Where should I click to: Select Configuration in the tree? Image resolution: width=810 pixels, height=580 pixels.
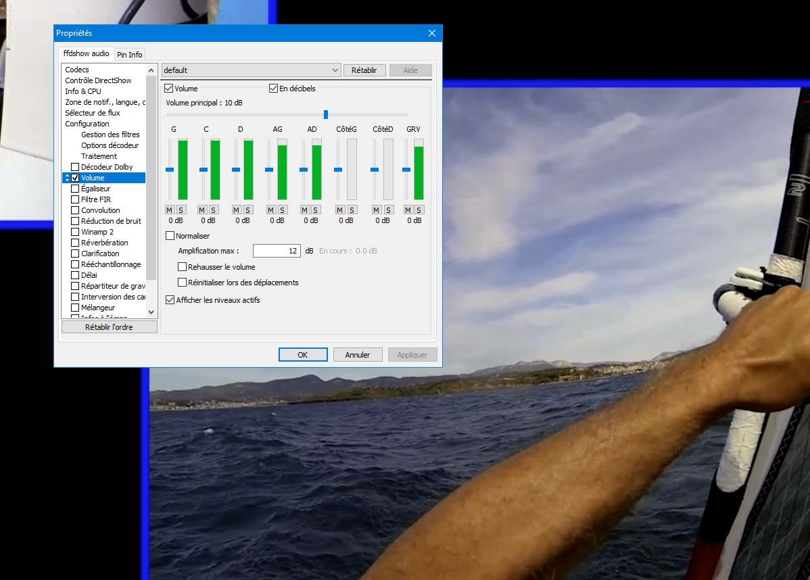click(87, 124)
